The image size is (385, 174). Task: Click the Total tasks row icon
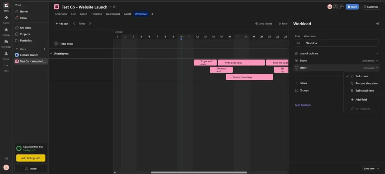click(56, 44)
